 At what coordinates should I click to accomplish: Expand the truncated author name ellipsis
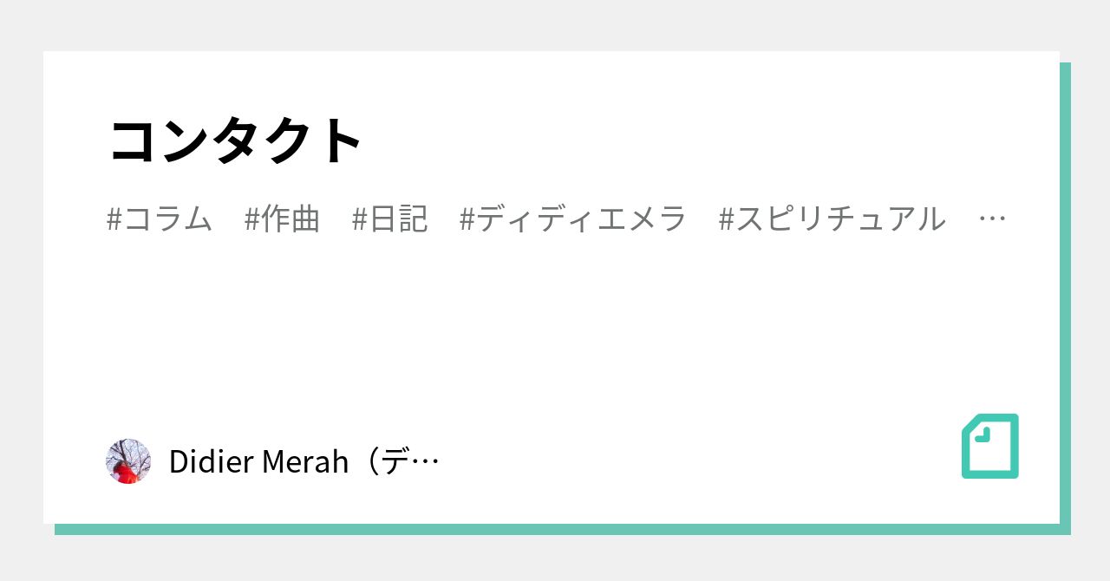(x=426, y=463)
